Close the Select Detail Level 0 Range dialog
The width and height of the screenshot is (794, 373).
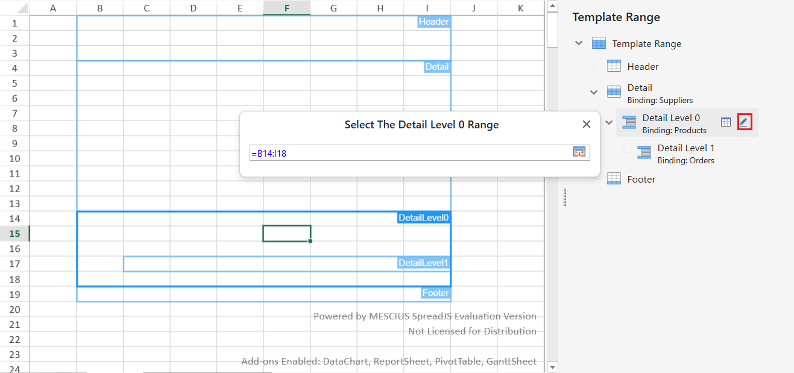[586, 124]
